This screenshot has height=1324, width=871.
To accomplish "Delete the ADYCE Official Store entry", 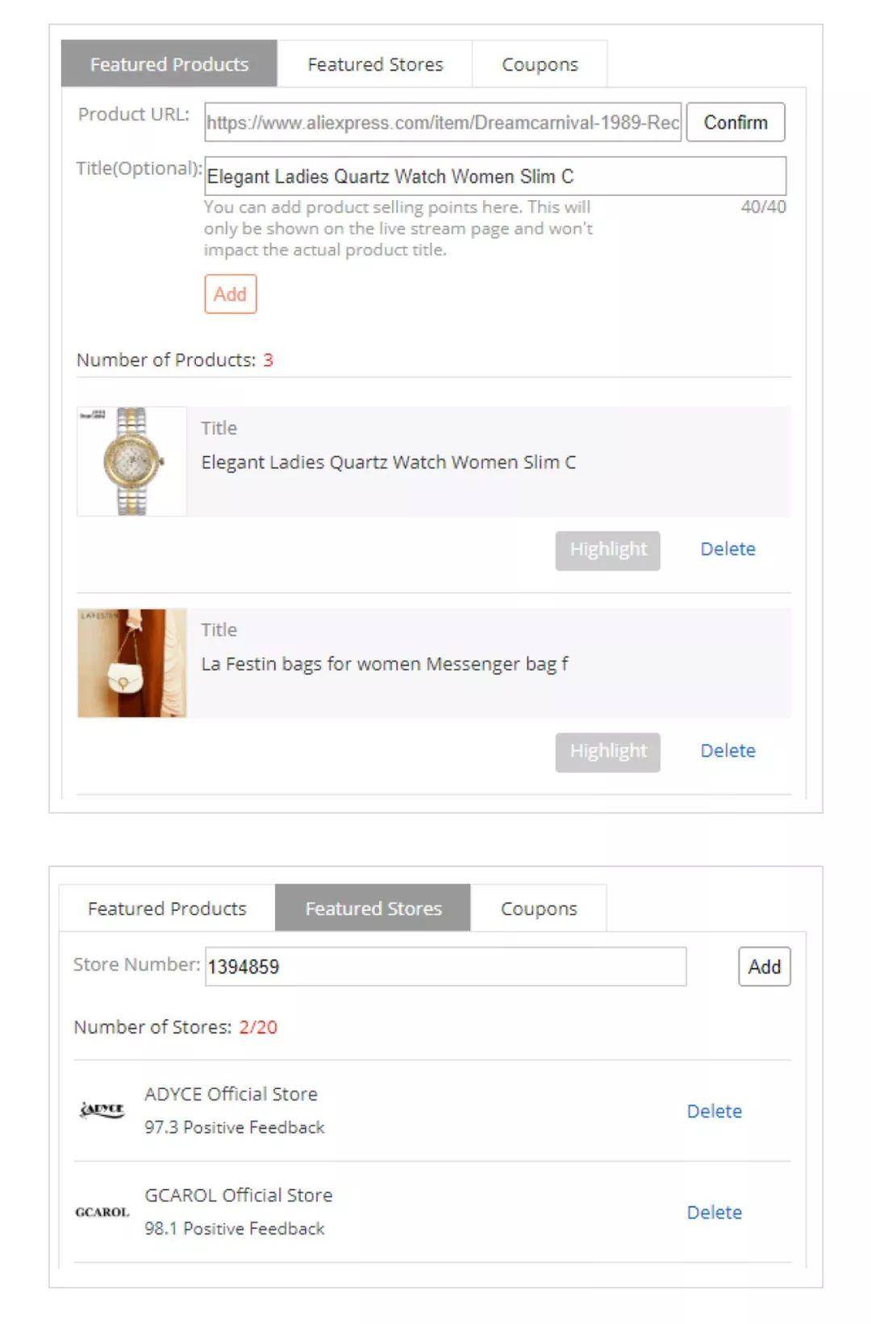I will (x=714, y=1112).
